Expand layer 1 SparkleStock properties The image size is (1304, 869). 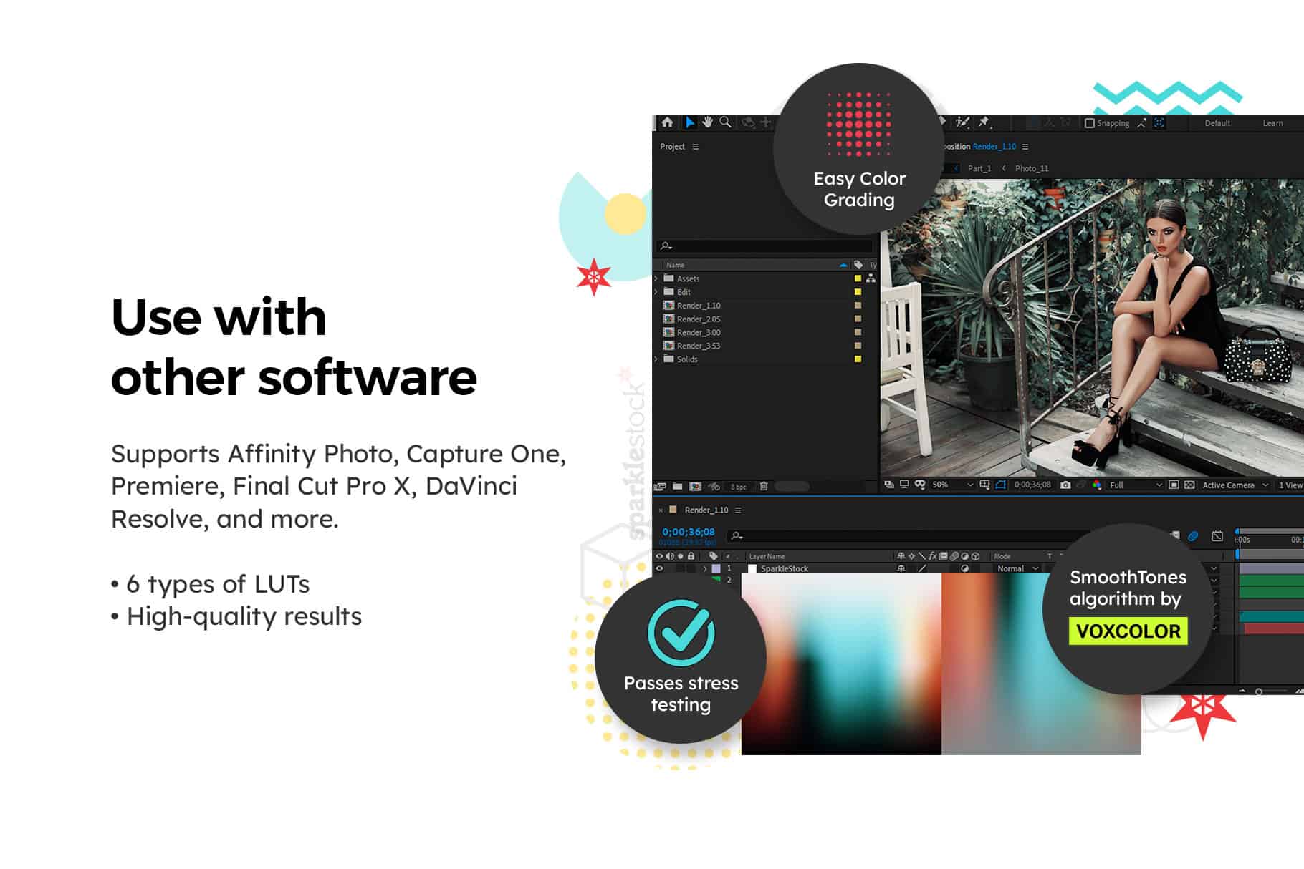(x=705, y=568)
